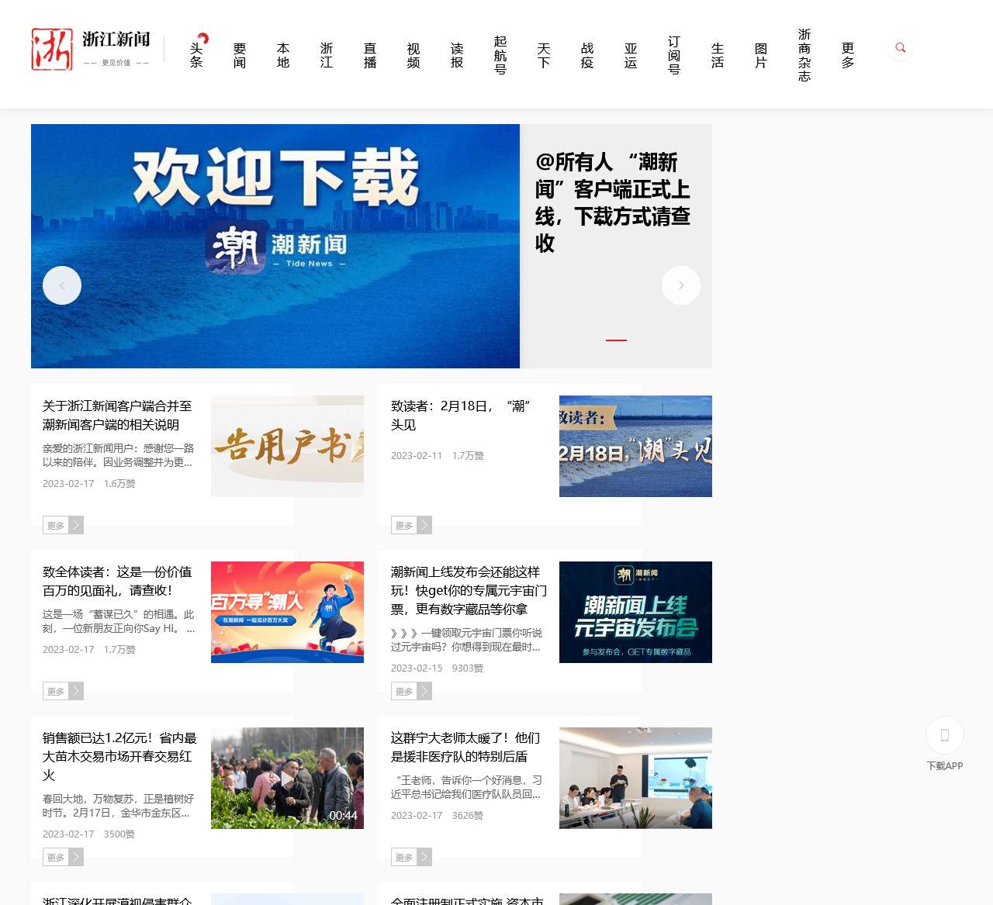Select the 生活 nav tab
The image size is (993, 905).
click(x=718, y=55)
